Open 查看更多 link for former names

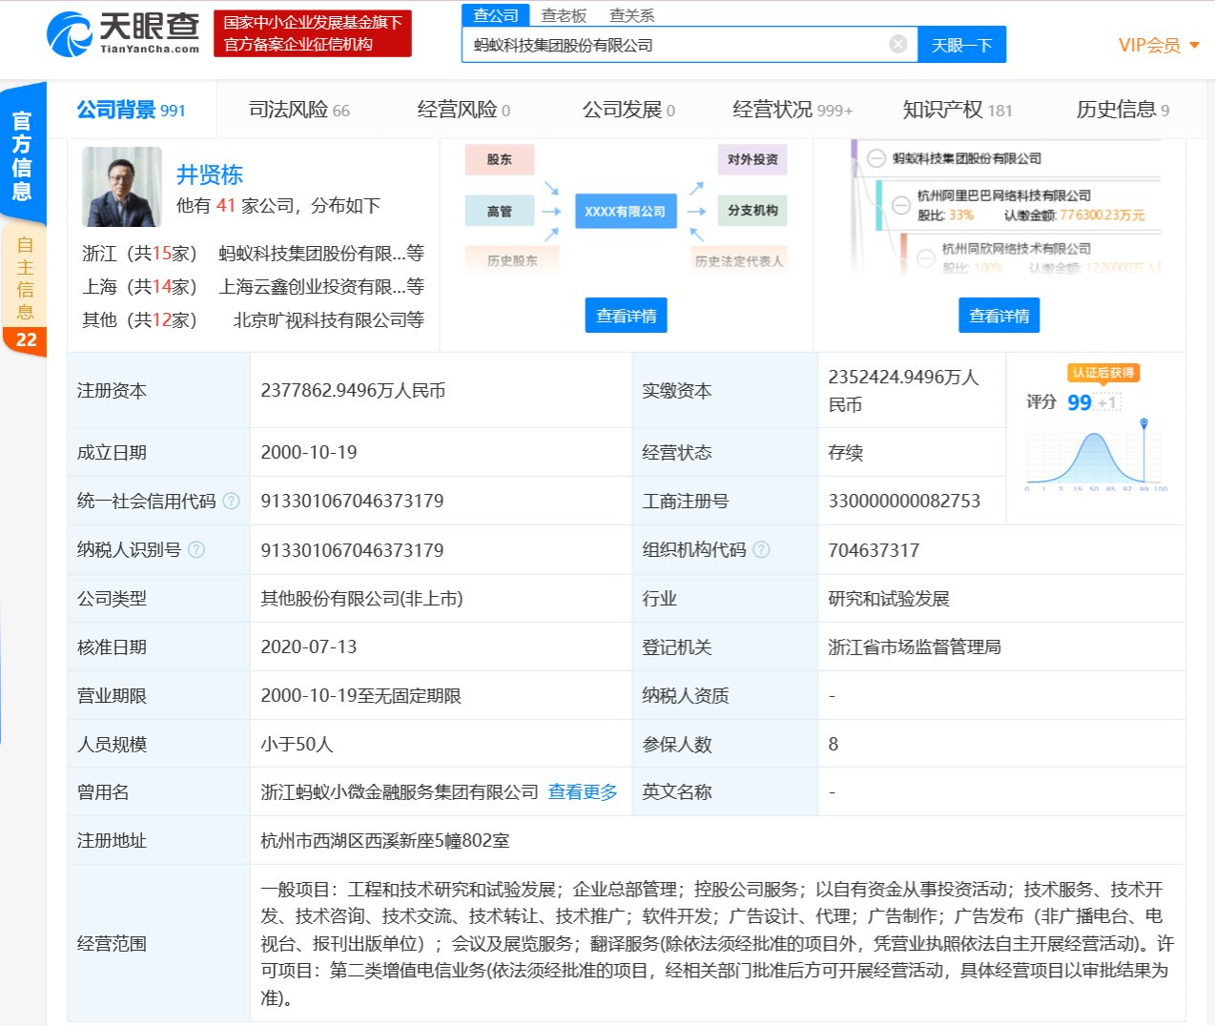pos(583,791)
